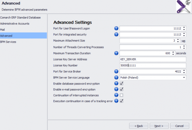Screen dimensions: 192x130
Task: Open the BPM Services step
Action: point(23,42)
